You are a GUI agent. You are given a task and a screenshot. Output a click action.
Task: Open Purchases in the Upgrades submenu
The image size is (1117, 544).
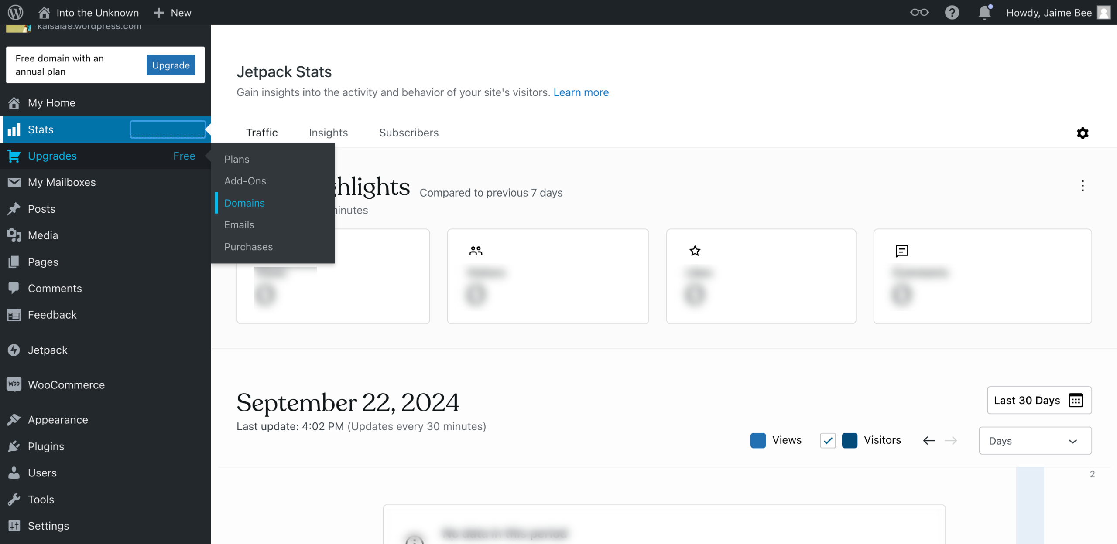(248, 247)
